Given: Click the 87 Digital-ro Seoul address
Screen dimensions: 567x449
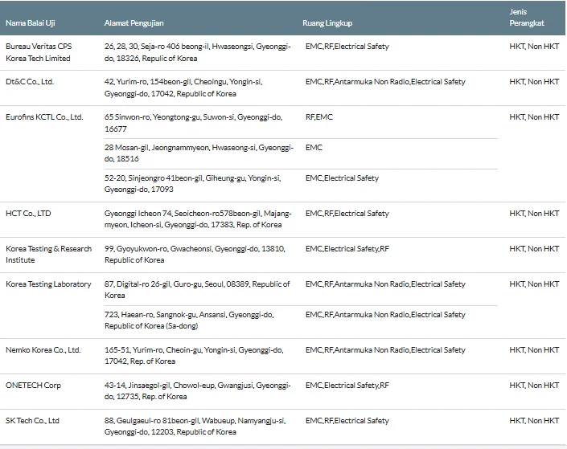Looking at the screenshot, I should [x=197, y=289].
